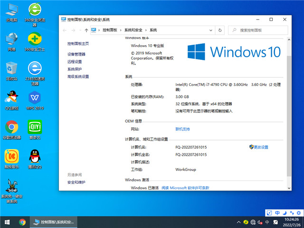Expand chevron after 控制面板 breadcrumb
The height and width of the screenshot is (228, 304).
pyautogui.click(x=121, y=30)
